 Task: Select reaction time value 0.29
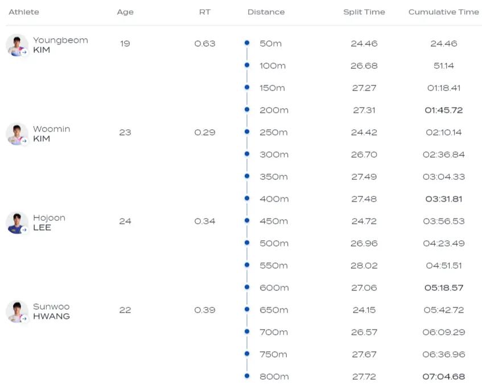(x=205, y=133)
